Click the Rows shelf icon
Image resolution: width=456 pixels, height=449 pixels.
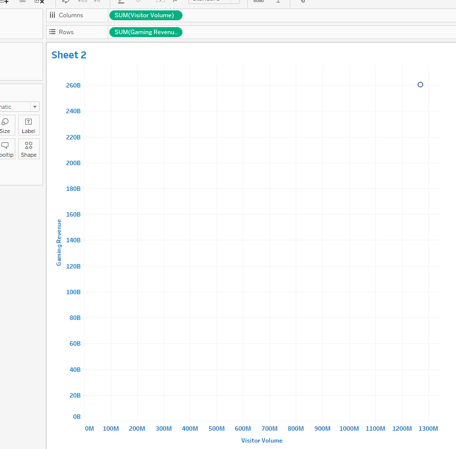[x=52, y=32]
